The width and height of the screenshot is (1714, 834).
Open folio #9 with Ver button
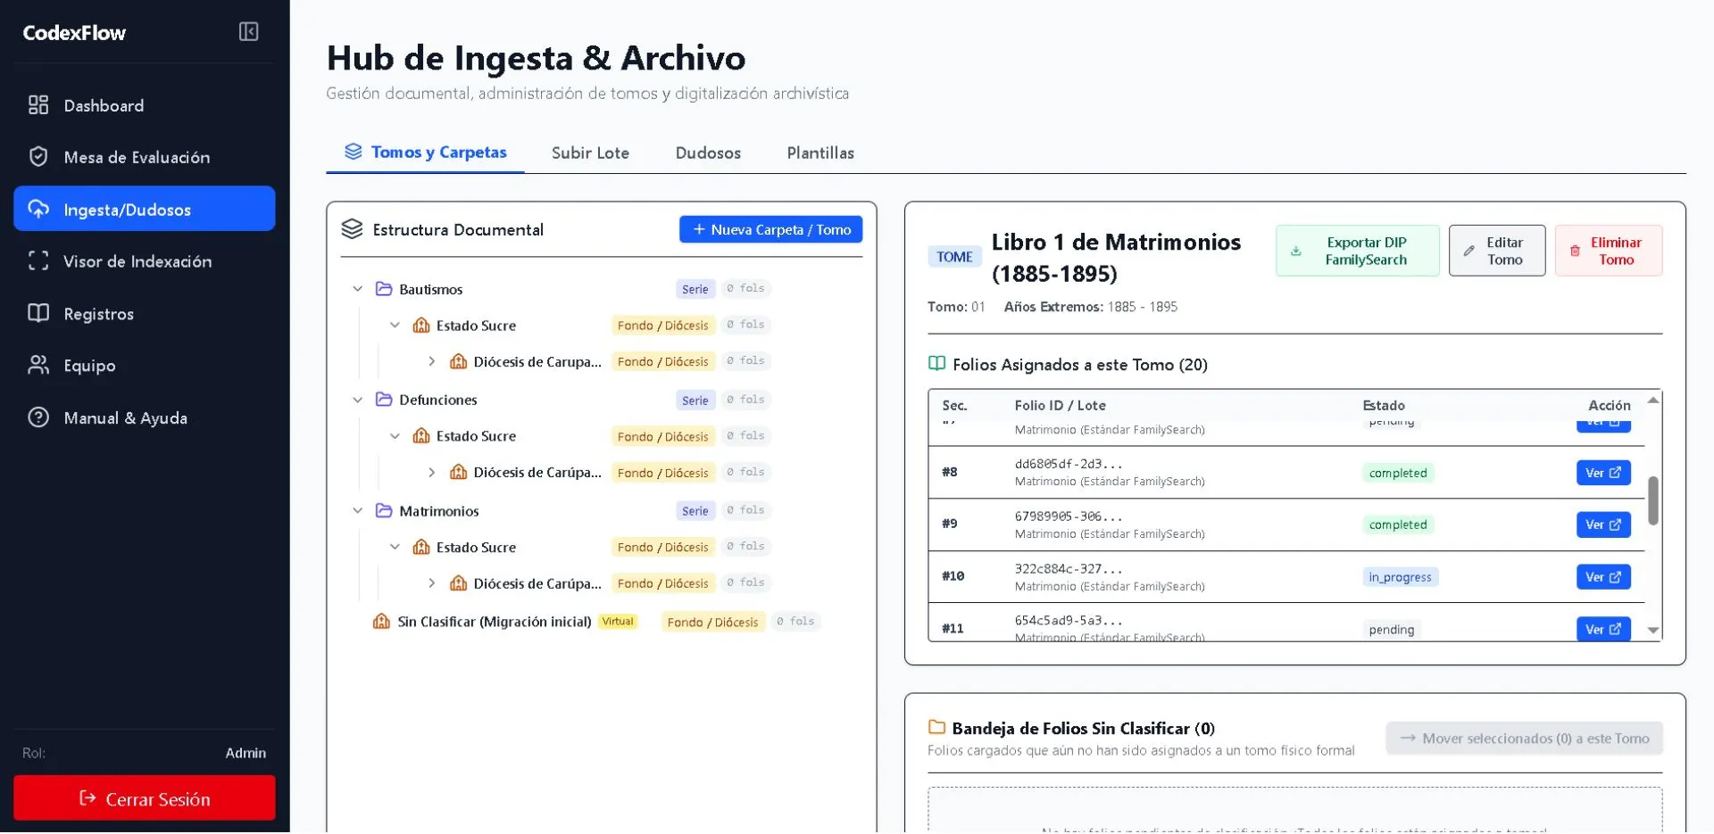pos(1603,524)
